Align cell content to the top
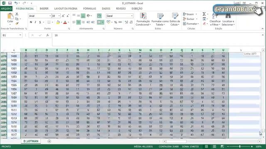 [74, 16]
